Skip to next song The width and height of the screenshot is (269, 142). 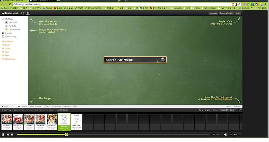point(12,135)
